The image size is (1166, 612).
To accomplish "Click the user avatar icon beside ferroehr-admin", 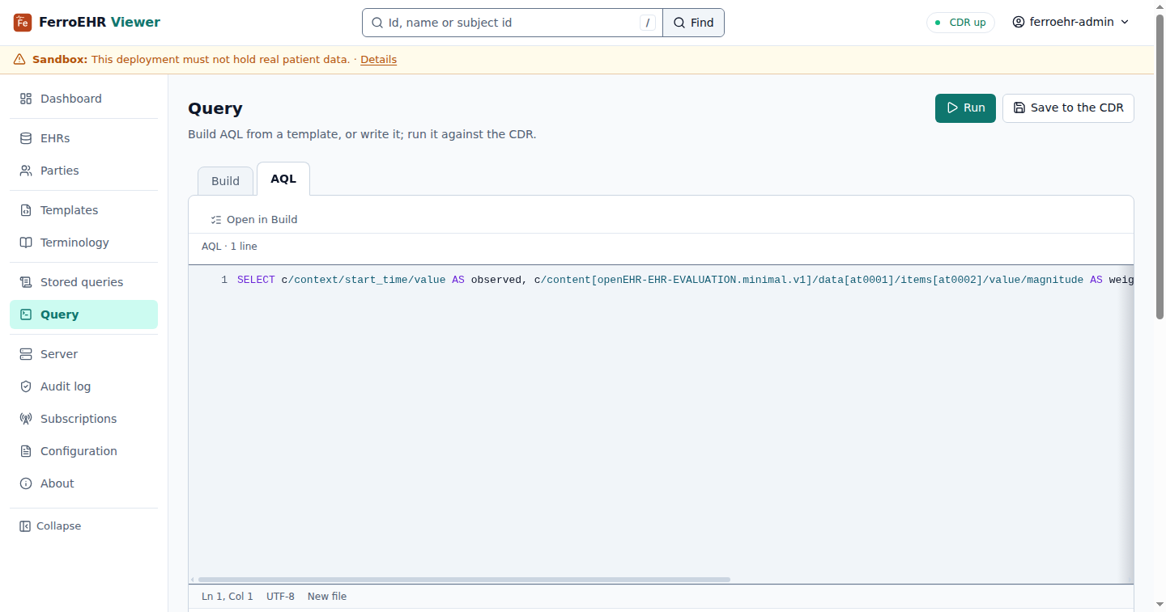I will point(1019,23).
